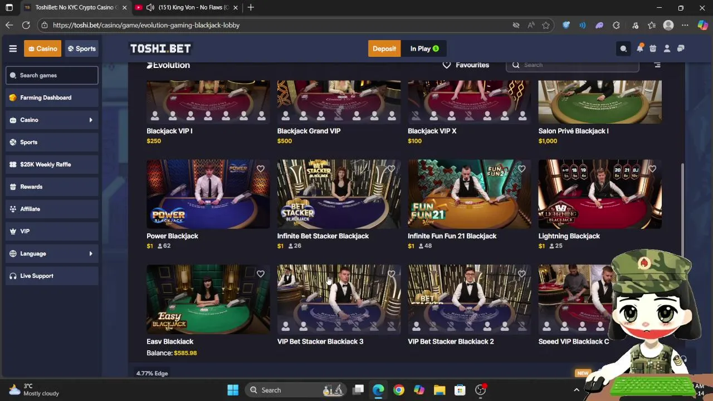Refresh the browser page

[x=26, y=25]
